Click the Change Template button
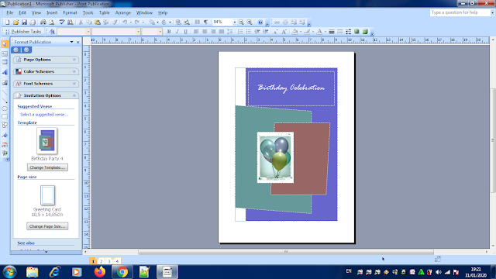 tap(47, 167)
